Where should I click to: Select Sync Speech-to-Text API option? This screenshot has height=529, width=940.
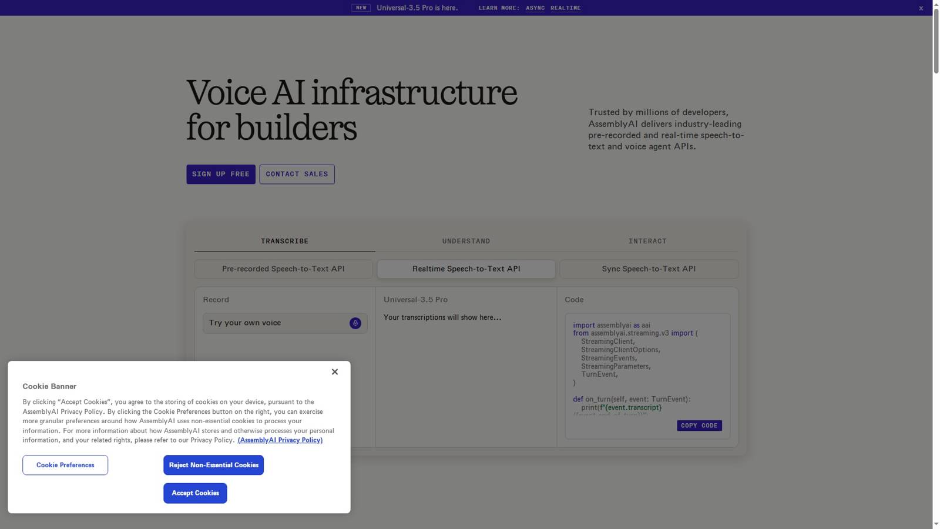(x=649, y=269)
